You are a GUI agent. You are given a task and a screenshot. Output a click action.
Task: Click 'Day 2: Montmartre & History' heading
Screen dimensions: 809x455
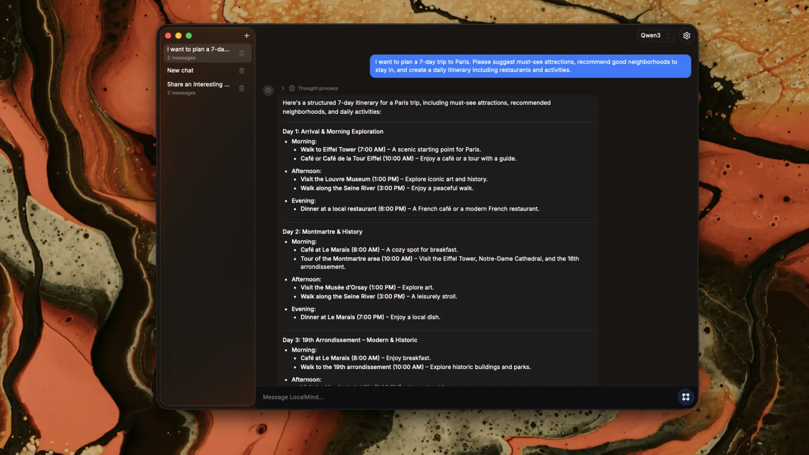pyautogui.click(x=322, y=232)
